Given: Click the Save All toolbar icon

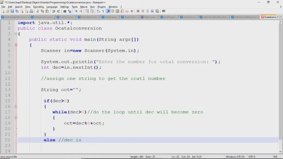Looking at the screenshot, I should coord(17,11).
